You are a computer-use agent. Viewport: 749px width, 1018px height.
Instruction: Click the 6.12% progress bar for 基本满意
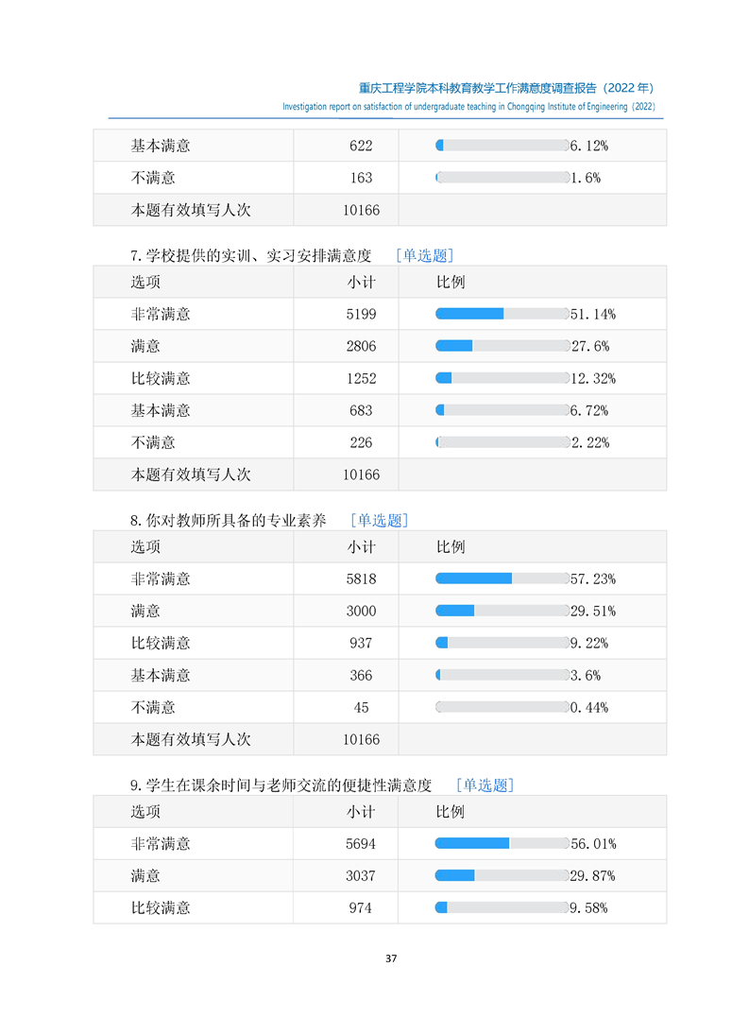click(502, 146)
